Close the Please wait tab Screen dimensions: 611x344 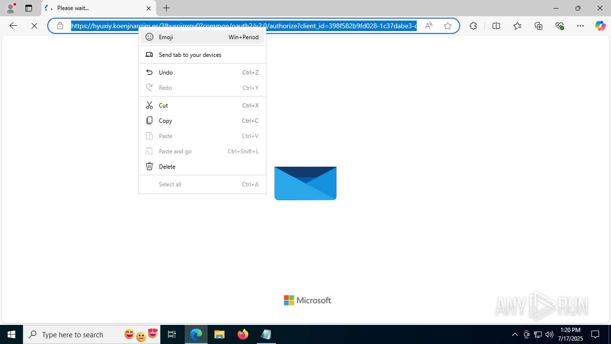click(148, 8)
